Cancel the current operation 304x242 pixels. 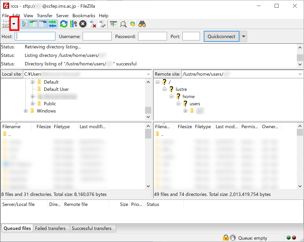(x=83, y=24)
